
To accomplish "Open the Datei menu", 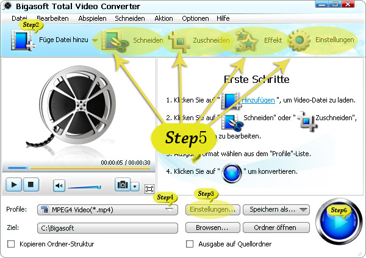I will [x=20, y=18].
